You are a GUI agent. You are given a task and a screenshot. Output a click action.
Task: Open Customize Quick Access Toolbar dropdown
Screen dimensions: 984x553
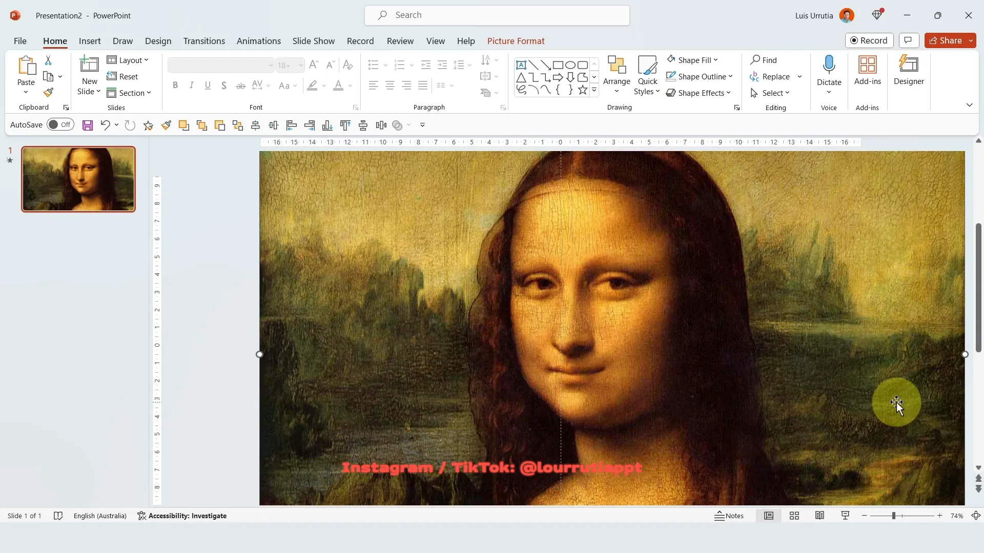tap(422, 125)
